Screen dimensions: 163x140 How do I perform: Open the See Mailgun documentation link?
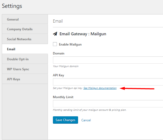point(100,88)
